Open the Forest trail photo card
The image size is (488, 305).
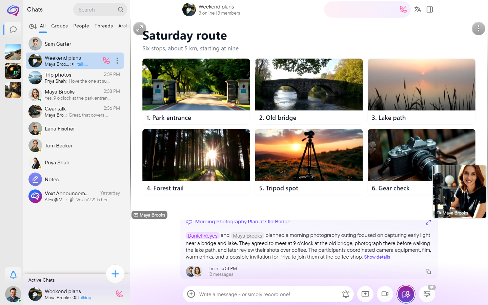coord(196,162)
